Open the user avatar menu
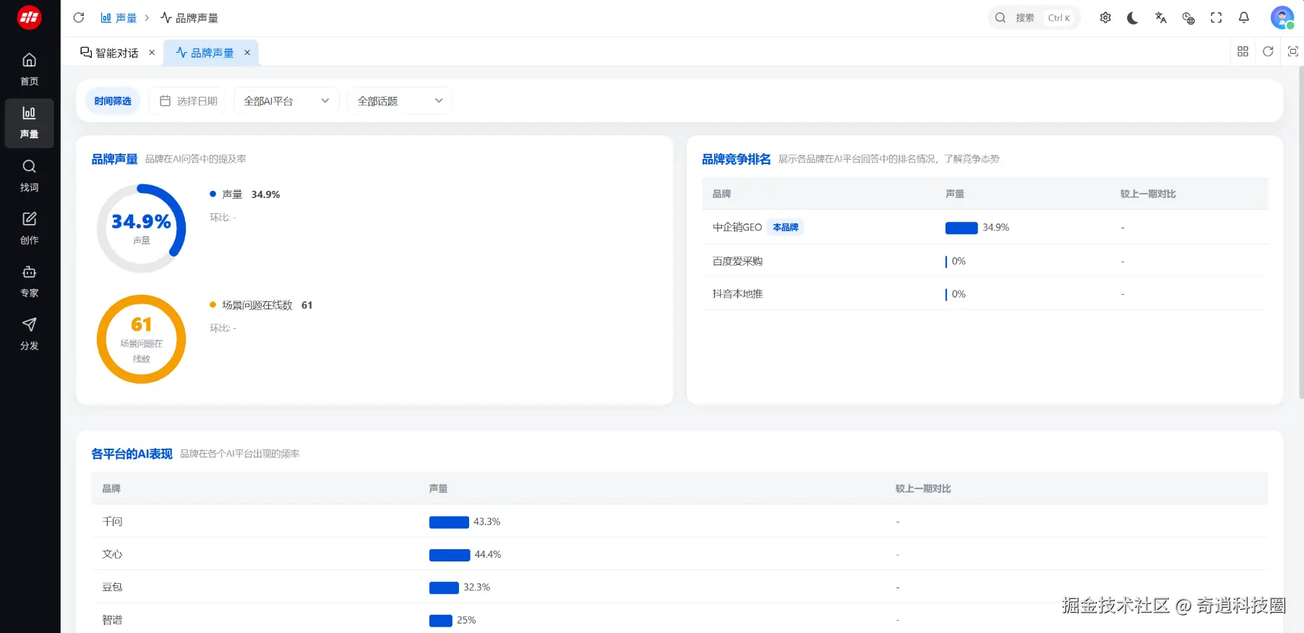Screen dimensions: 1304x633 coord(1282,17)
